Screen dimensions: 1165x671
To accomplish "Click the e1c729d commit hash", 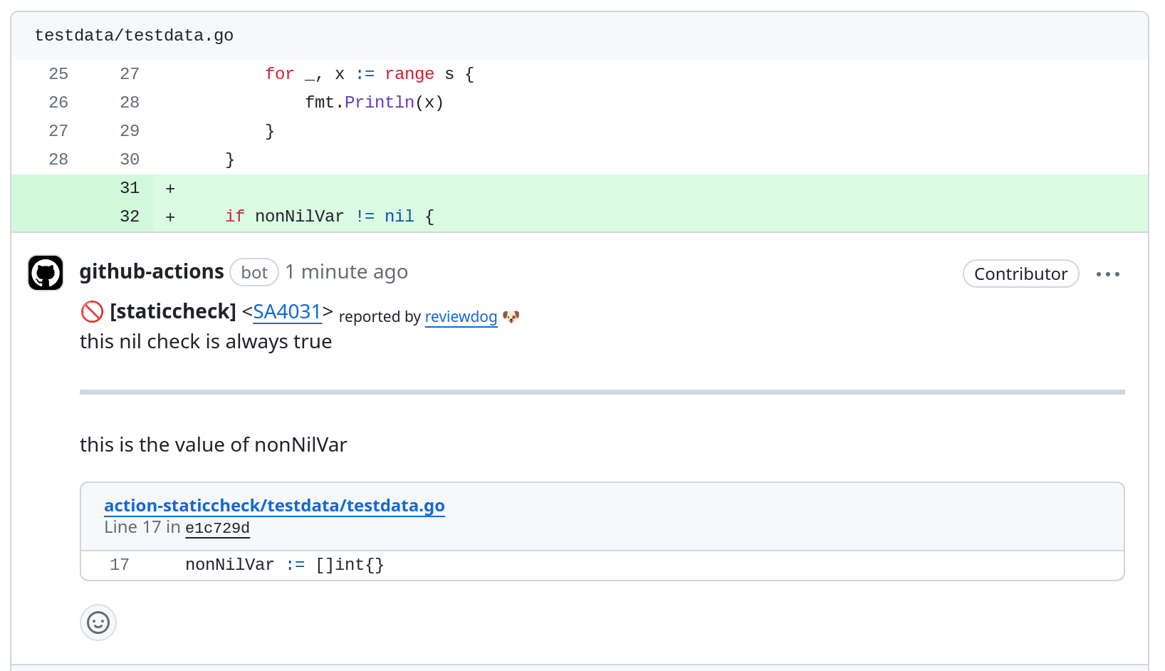I will (217, 528).
